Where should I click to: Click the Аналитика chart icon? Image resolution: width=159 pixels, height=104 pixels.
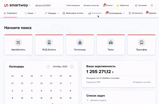pos(90,13)
